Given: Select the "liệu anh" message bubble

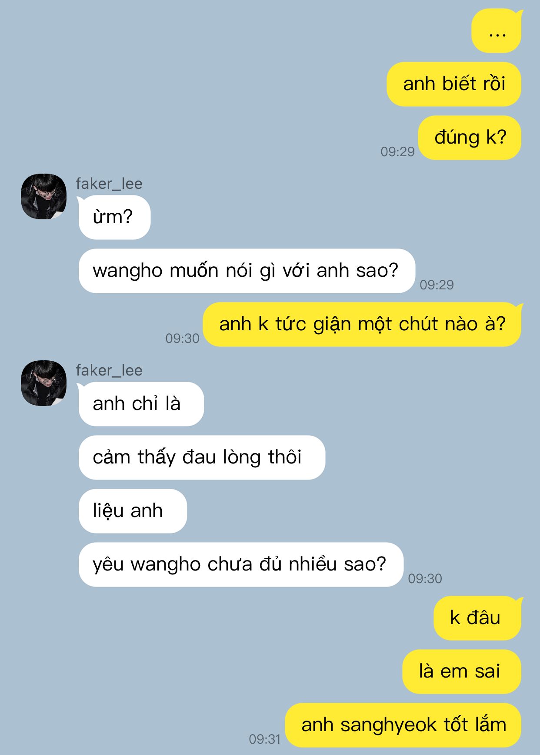Looking at the screenshot, I should [133, 511].
